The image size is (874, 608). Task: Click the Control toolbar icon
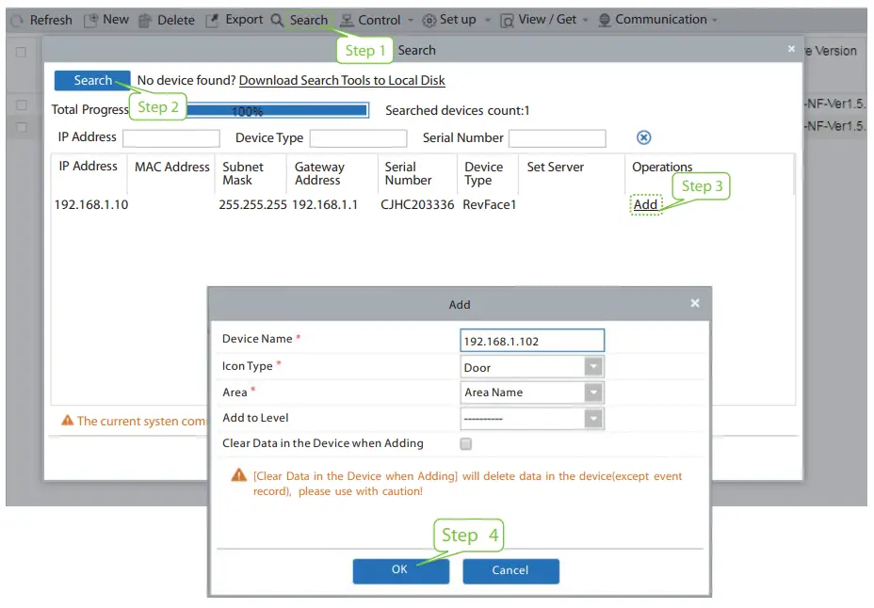click(x=347, y=21)
